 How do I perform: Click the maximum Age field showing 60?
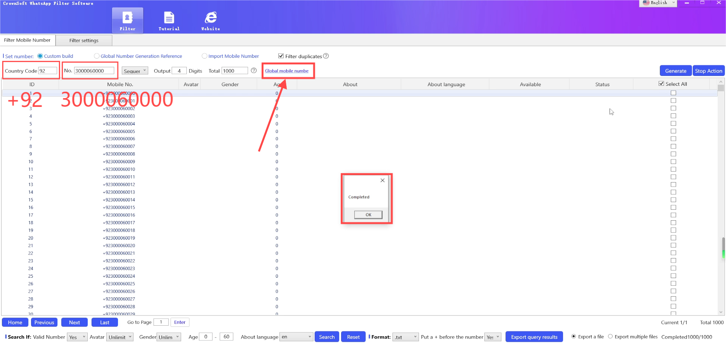pos(226,337)
